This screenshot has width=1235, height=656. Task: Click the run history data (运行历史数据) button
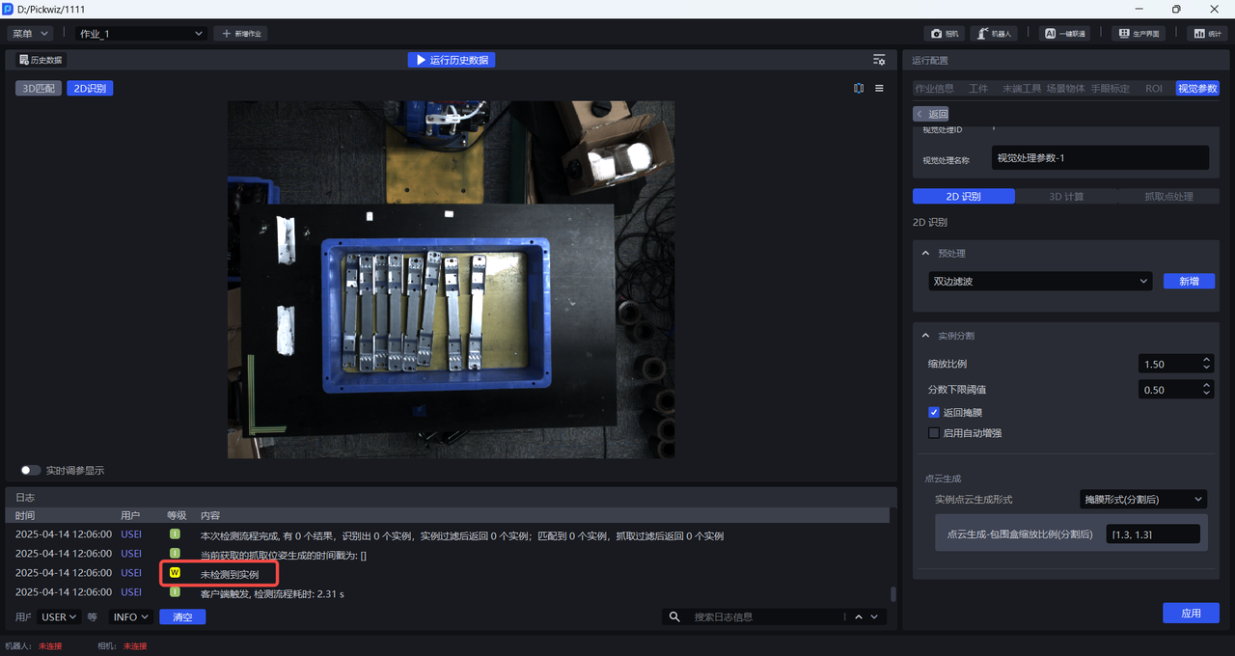(452, 60)
